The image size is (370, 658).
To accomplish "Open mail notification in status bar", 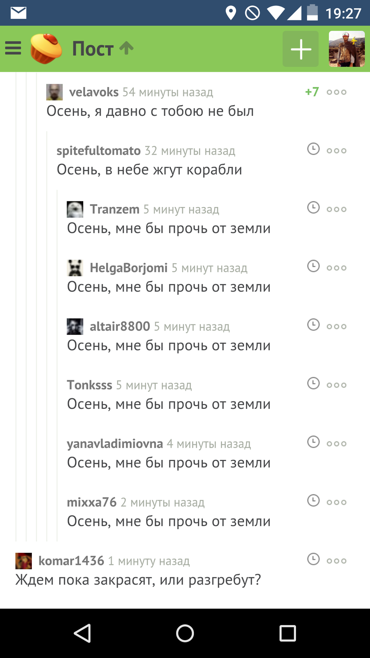I will [x=18, y=13].
